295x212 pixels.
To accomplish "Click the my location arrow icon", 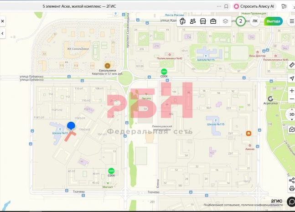I will (292, 78).
